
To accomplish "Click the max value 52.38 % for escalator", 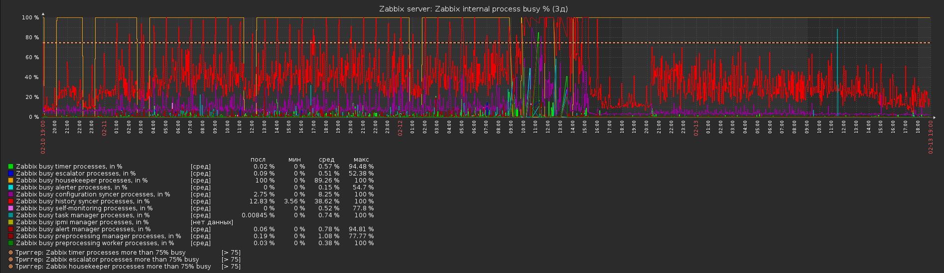I will [x=361, y=174].
